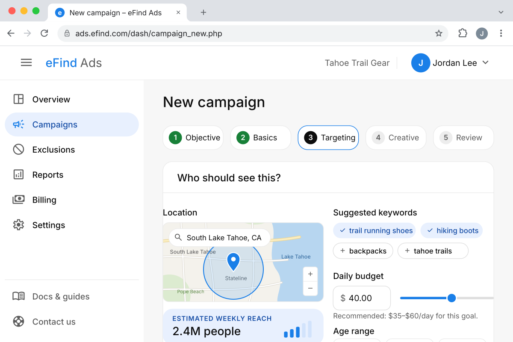The height and width of the screenshot is (342, 513).
Task: Select the Targeting step
Action: [x=328, y=138]
